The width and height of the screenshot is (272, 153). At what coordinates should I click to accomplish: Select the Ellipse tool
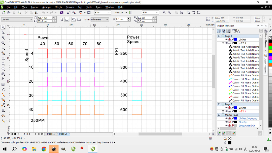pyautogui.click(x=3, y=64)
